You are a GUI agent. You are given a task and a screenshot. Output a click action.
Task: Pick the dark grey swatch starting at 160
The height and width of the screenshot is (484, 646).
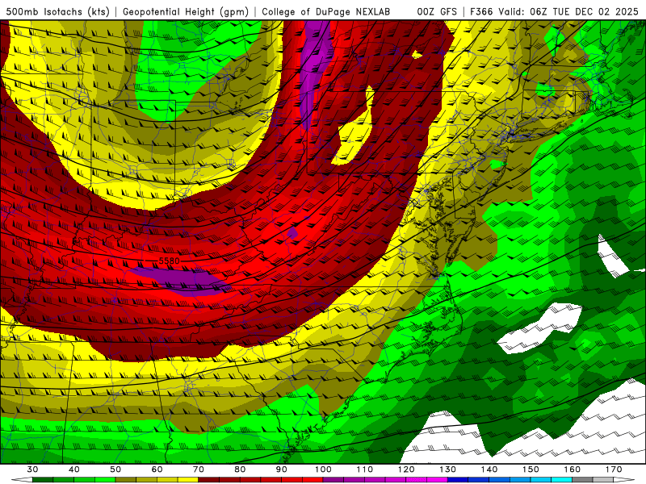point(582,480)
